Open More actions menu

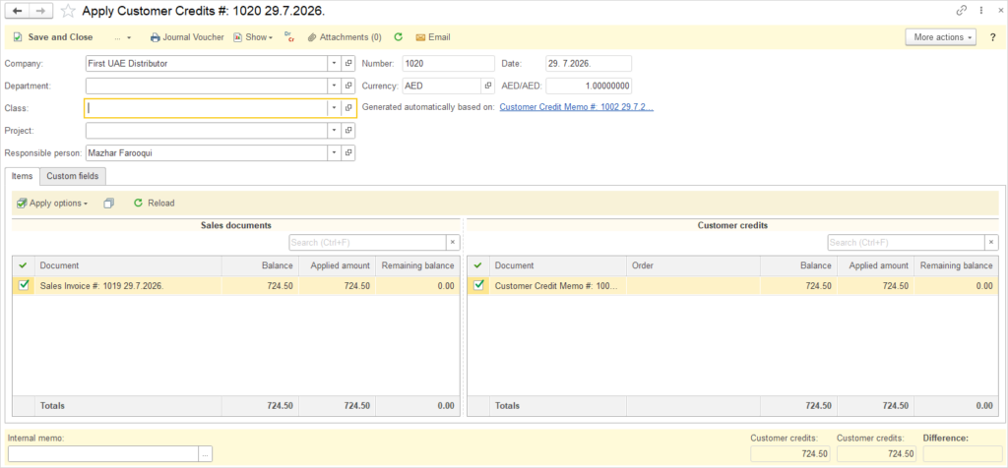pos(940,37)
